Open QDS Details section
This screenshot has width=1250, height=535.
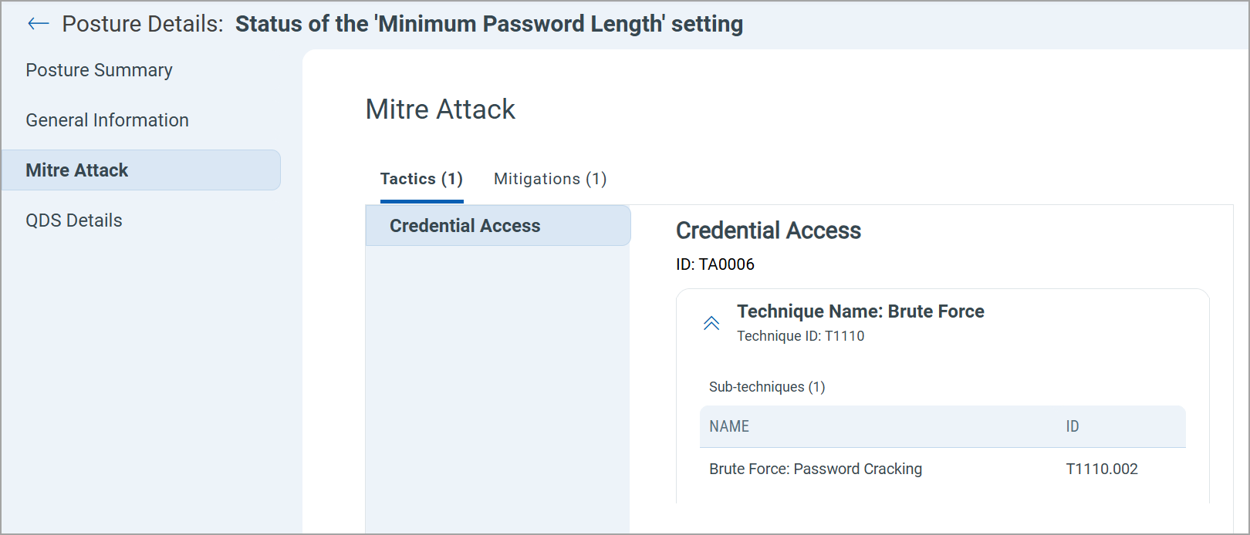(x=74, y=220)
